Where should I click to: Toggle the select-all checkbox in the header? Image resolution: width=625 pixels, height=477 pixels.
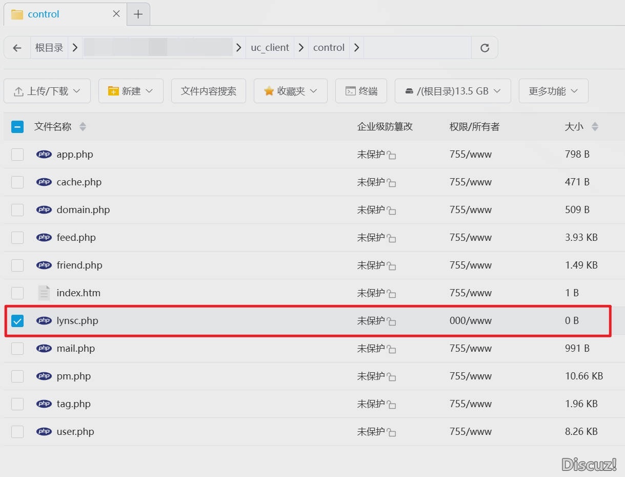pos(17,126)
